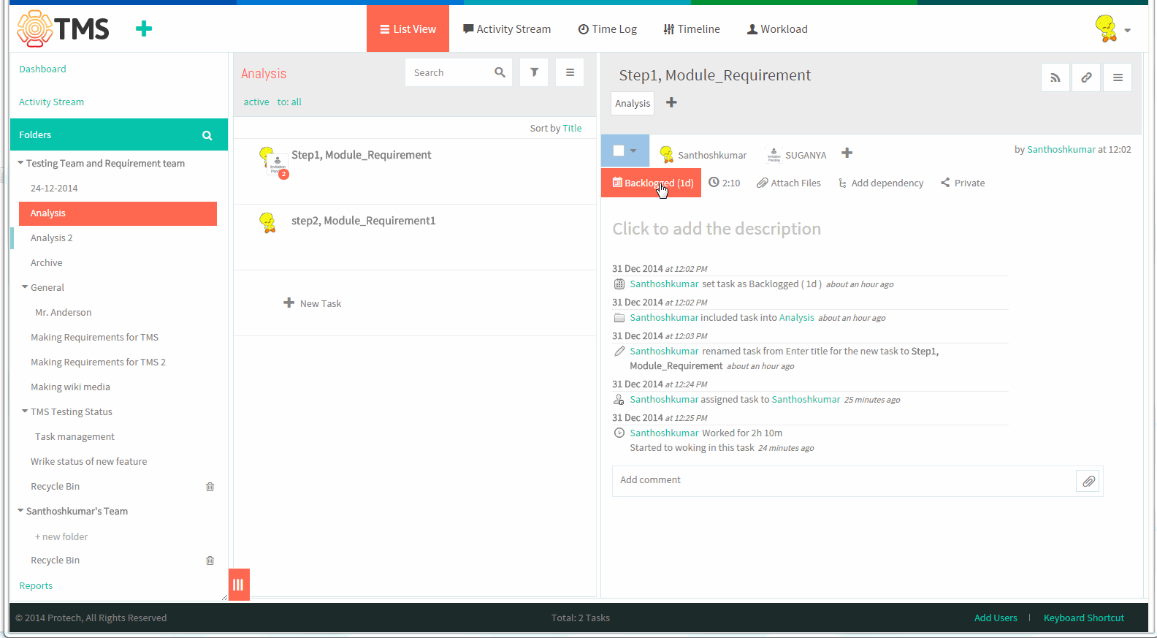Click trash icon in Santhoshkumar's Team Recycle Bin
The height and width of the screenshot is (638, 1157).
(x=210, y=561)
